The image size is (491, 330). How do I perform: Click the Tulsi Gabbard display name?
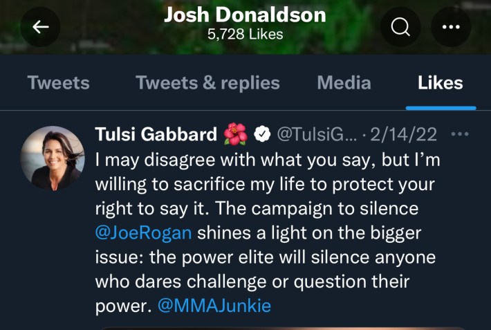pos(156,134)
